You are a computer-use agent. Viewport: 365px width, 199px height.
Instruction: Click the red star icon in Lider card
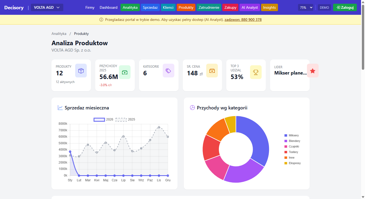tap(313, 71)
